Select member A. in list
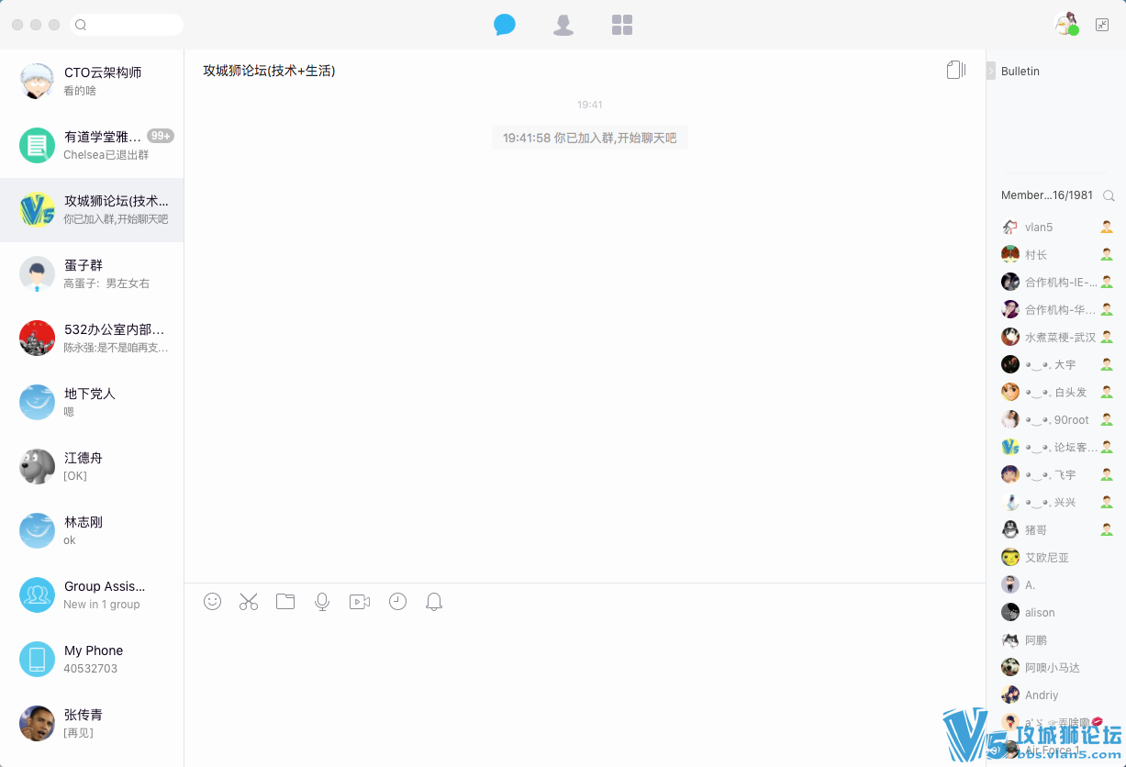Image resolution: width=1126 pixels, height=767 pixels. 1056,584
